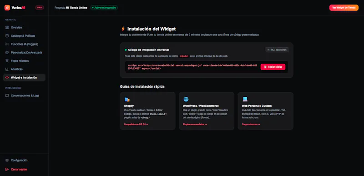Click the Configuración gear icon
This screenshot has width=364, height=176.
click(7, 160)
